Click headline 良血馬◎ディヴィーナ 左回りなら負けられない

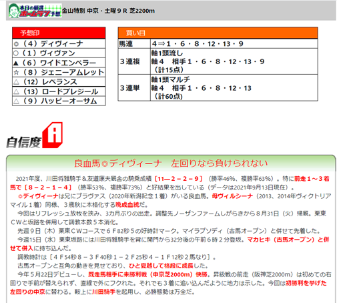point(171,164)
